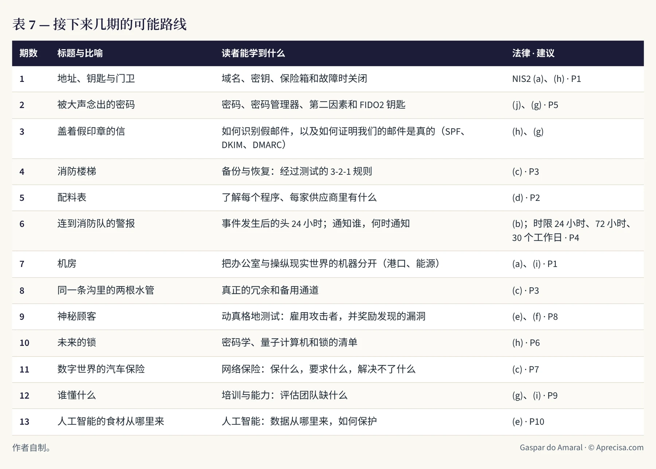Click the cell (e)、(f) · P8
656x469 pixels.
(535, 316)
